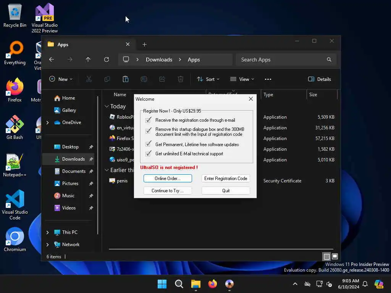391x293 pixels.
Task: Collapse the Earlier group
Action: [107, 170]
